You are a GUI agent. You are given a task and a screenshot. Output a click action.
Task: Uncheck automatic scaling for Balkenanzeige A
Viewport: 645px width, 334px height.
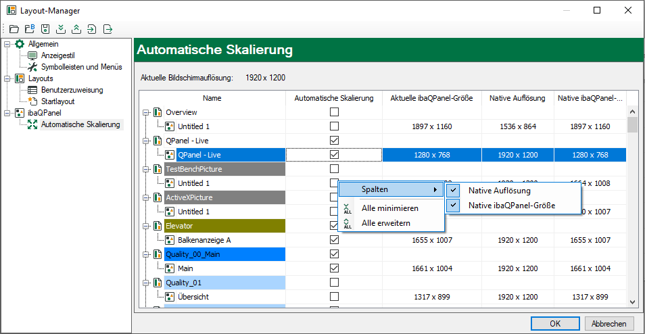(334, 240)
